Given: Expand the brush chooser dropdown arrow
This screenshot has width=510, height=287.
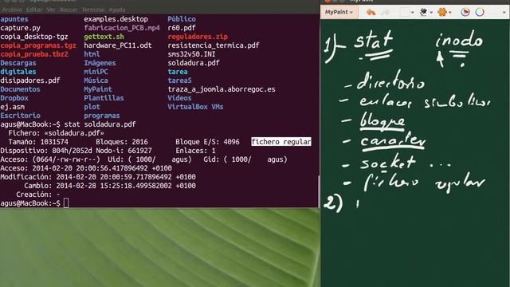Looking at the screenshot, I should [x=431, y=13].
